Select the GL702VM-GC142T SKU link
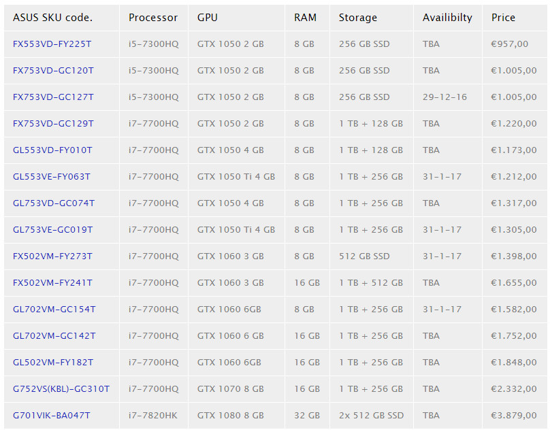Image resolution: width=550 pixels, height=432 pixels. 54,336
